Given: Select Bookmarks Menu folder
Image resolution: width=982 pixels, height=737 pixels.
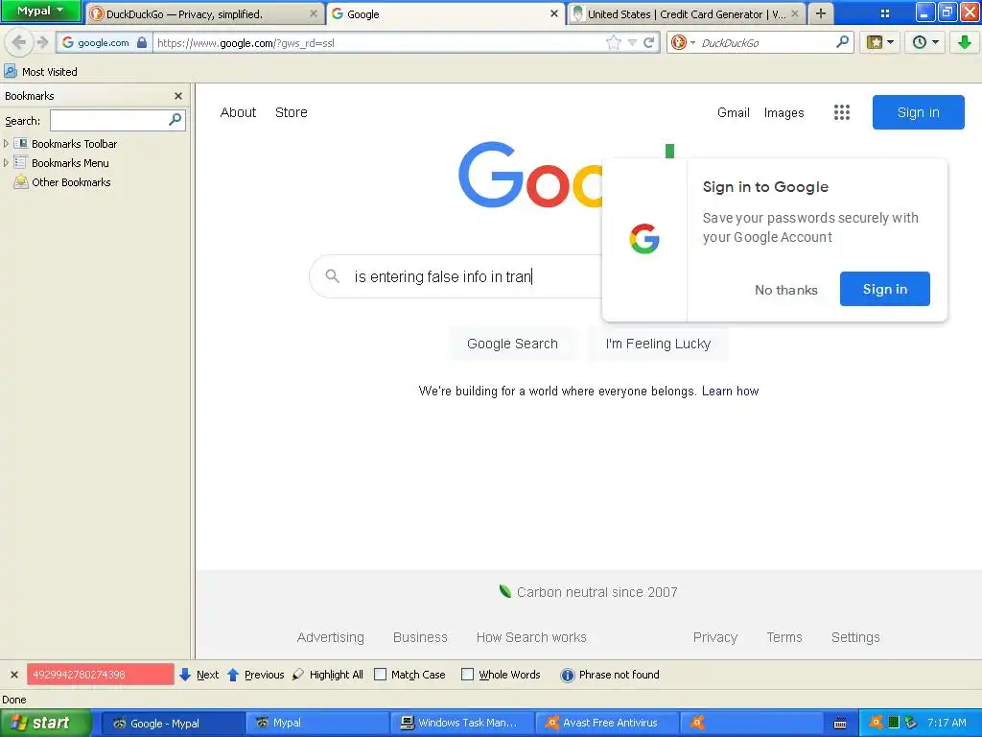Looking at the screenshot, I should [61, 163].
